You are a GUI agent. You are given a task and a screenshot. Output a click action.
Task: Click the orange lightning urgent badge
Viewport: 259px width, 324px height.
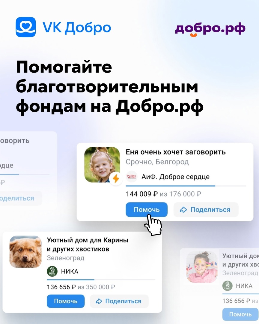[x=116, y=178]
